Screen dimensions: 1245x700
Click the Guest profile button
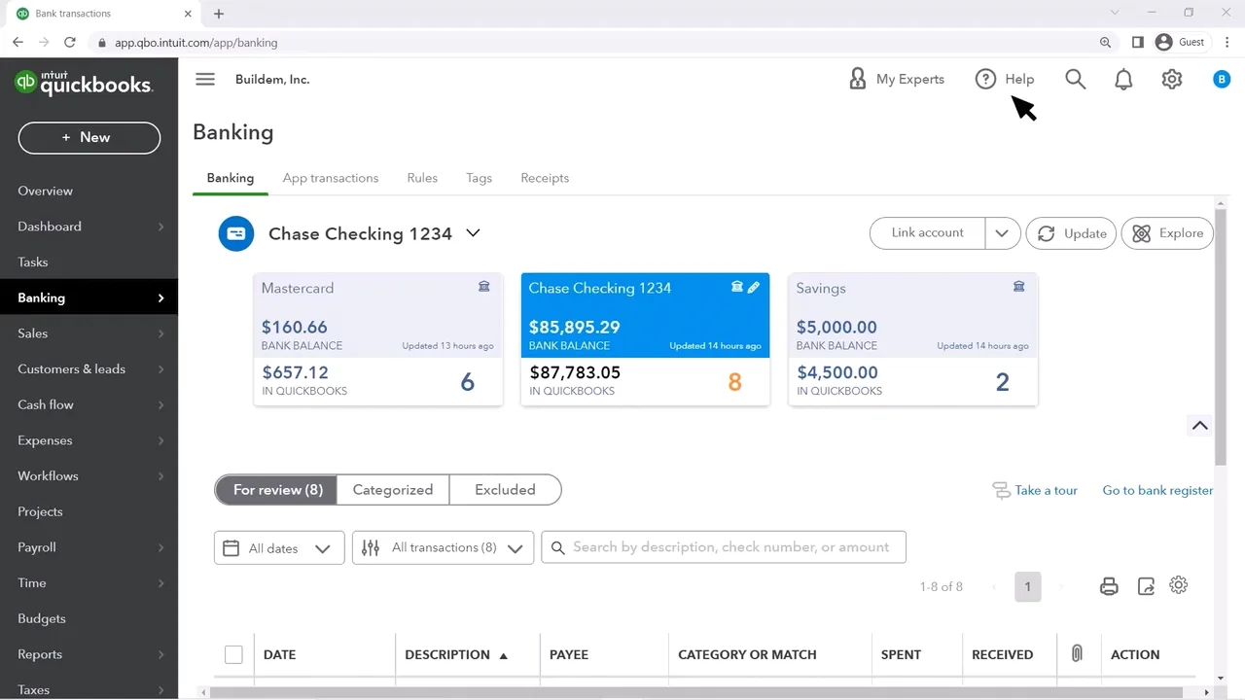tap(1180, 43)
